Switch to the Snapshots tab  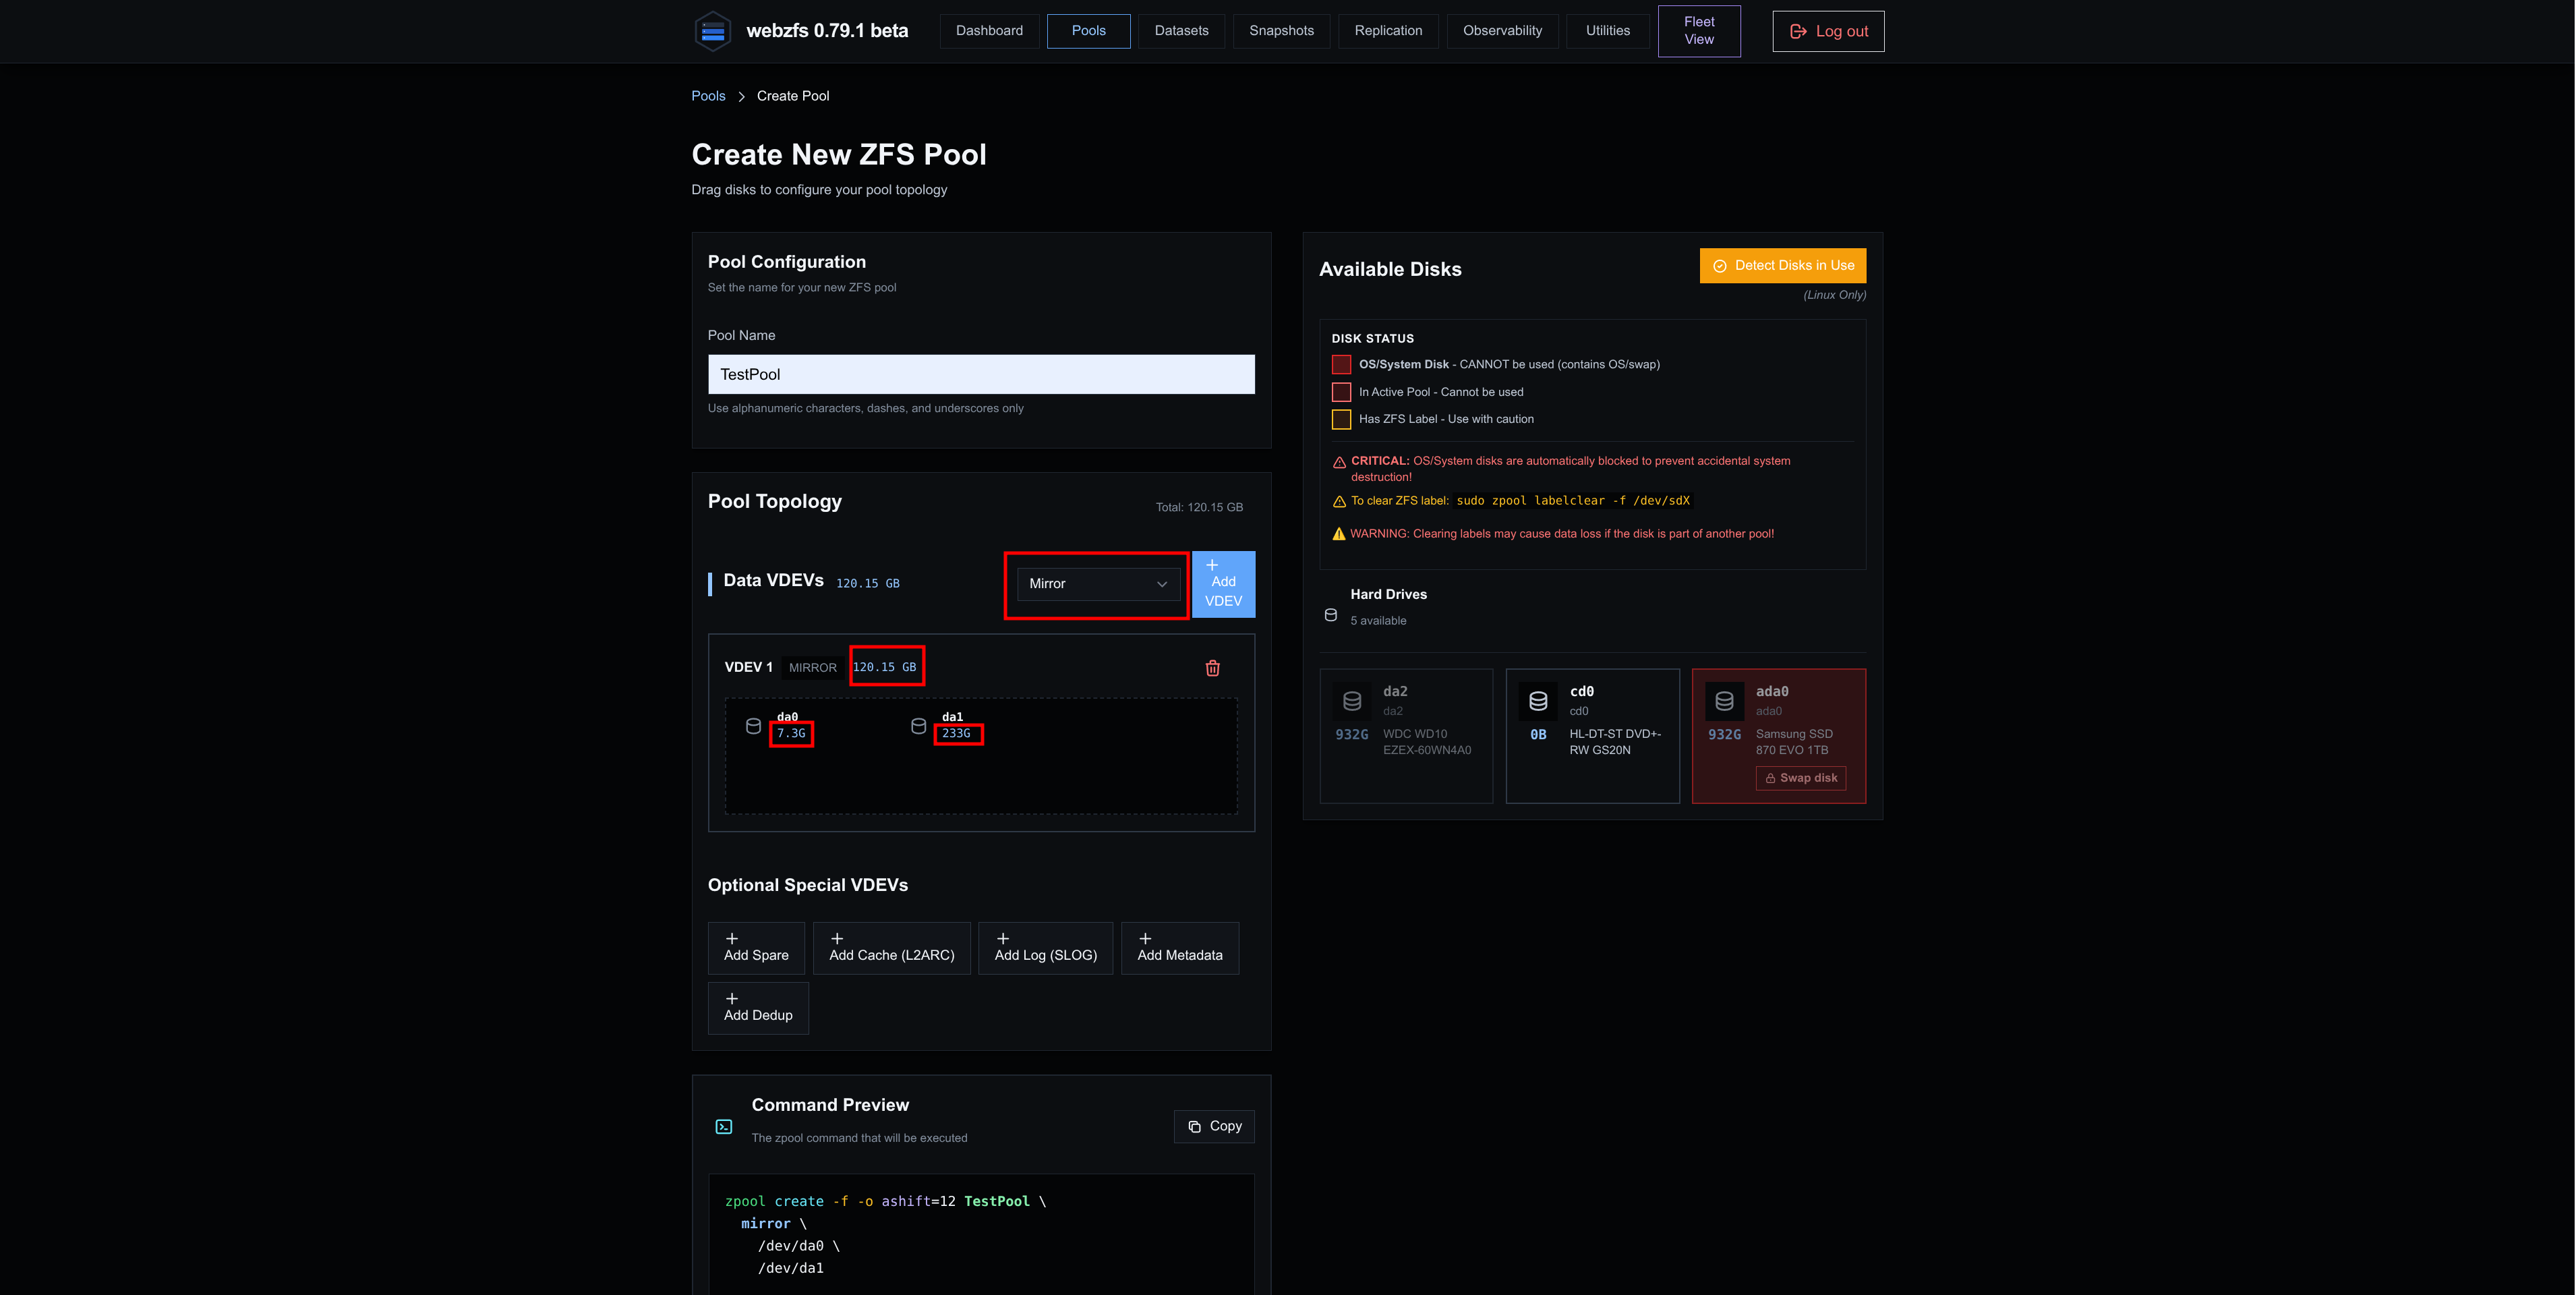[1281, 31]
